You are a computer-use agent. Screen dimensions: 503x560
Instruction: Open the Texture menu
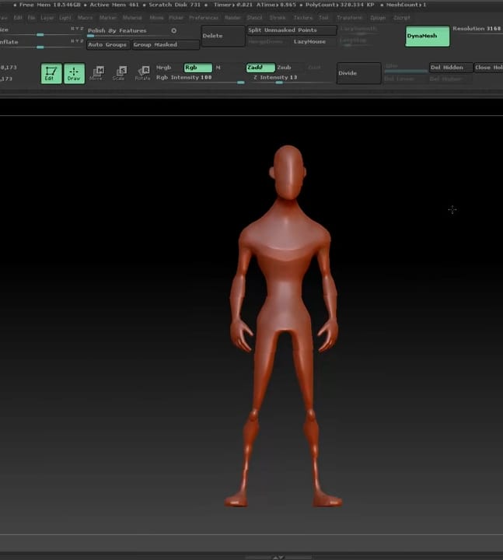[303, 17]
